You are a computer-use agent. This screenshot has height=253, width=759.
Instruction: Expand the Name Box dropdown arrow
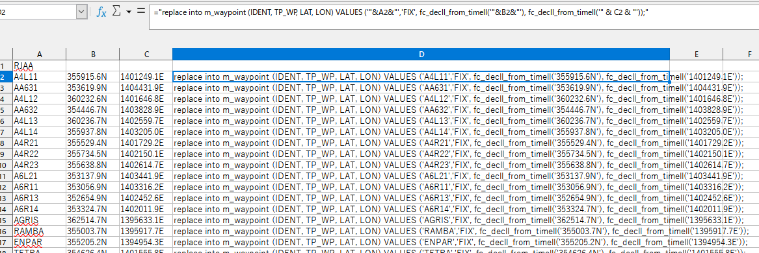81,12
